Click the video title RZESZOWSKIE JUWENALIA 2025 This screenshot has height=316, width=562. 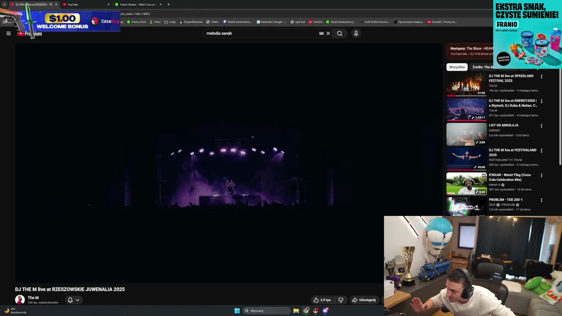coord(70,289)
